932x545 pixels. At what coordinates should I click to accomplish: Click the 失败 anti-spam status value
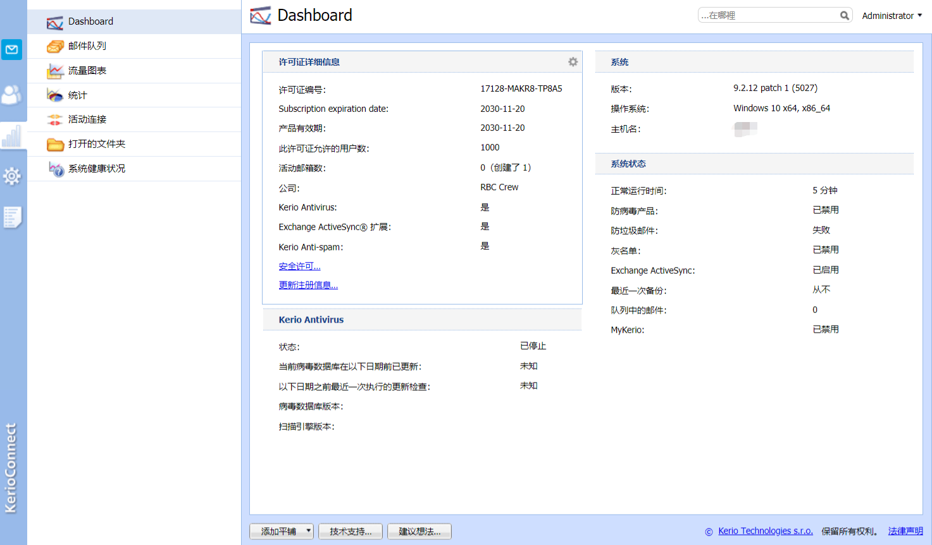point(821,230)
